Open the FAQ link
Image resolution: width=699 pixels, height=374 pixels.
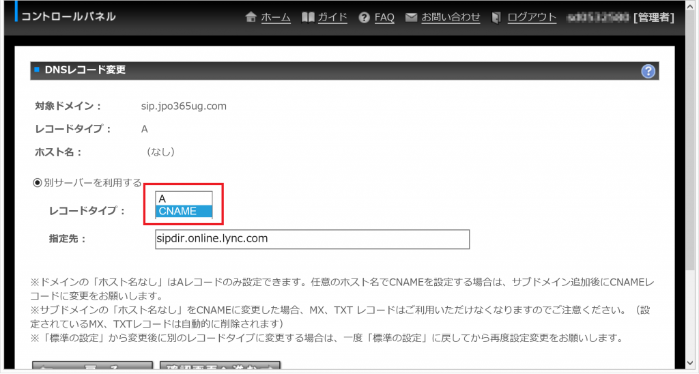tap(384, 17)
